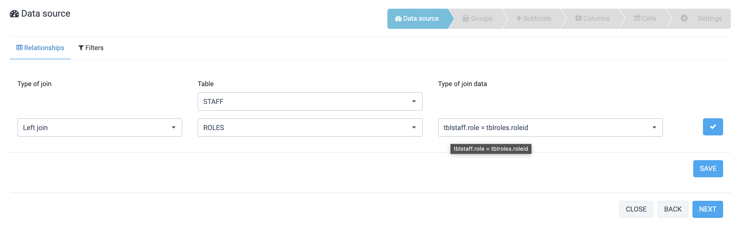Screen dimensions: 739x234
Task: Click the plus icon on Subtotals step
Action: 519,18
